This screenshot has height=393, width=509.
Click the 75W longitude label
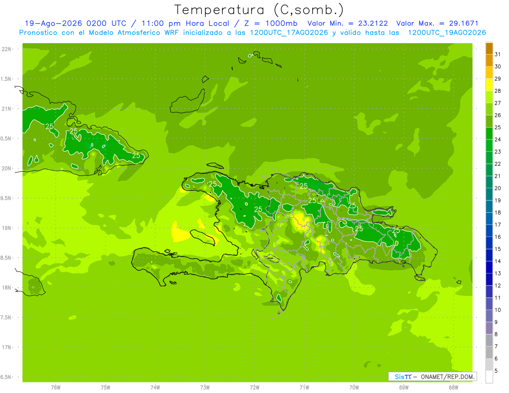pos(106,387)
